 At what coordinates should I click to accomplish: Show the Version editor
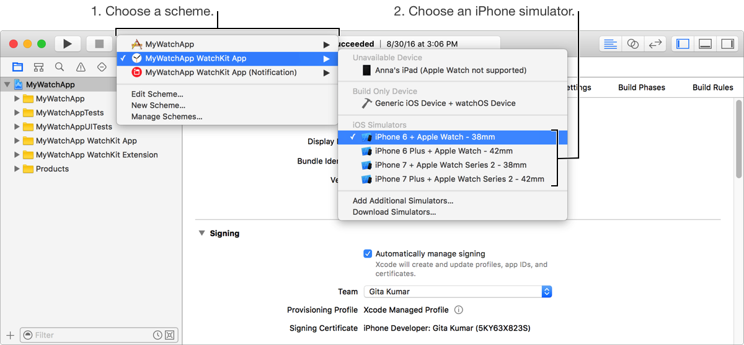(x=654, y=44)
